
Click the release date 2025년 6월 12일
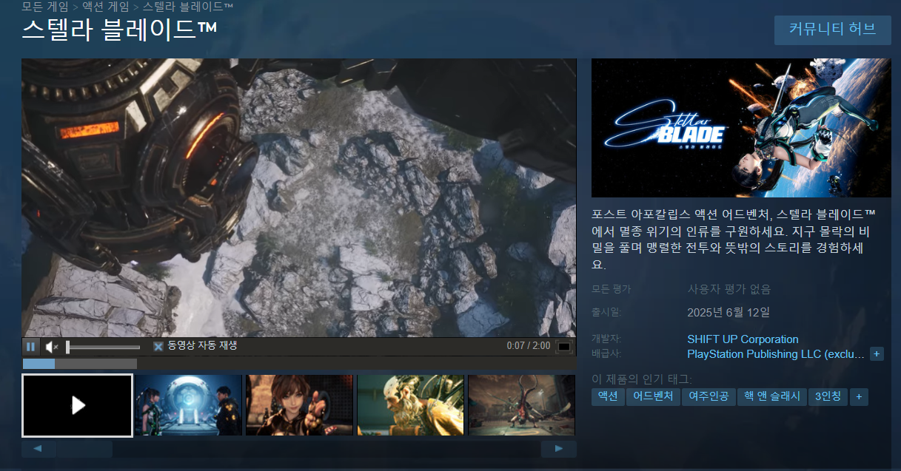728,312
